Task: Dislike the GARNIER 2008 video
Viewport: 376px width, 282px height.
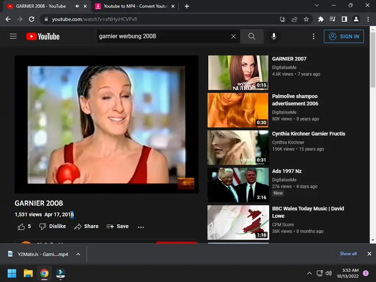Action: [x=52, y=226]
